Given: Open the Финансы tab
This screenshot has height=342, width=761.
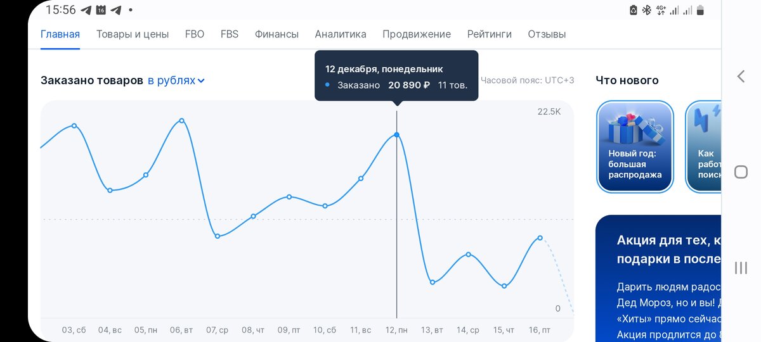Looking at the screenshot, I should click(276, 34).
